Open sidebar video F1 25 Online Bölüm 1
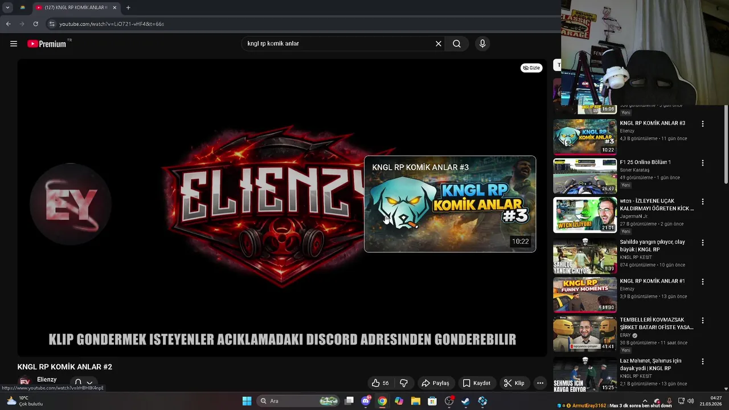729x410 pixels. tap(585, 176)
